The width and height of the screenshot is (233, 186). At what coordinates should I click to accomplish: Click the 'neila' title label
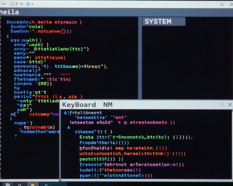tap(9, 12)
